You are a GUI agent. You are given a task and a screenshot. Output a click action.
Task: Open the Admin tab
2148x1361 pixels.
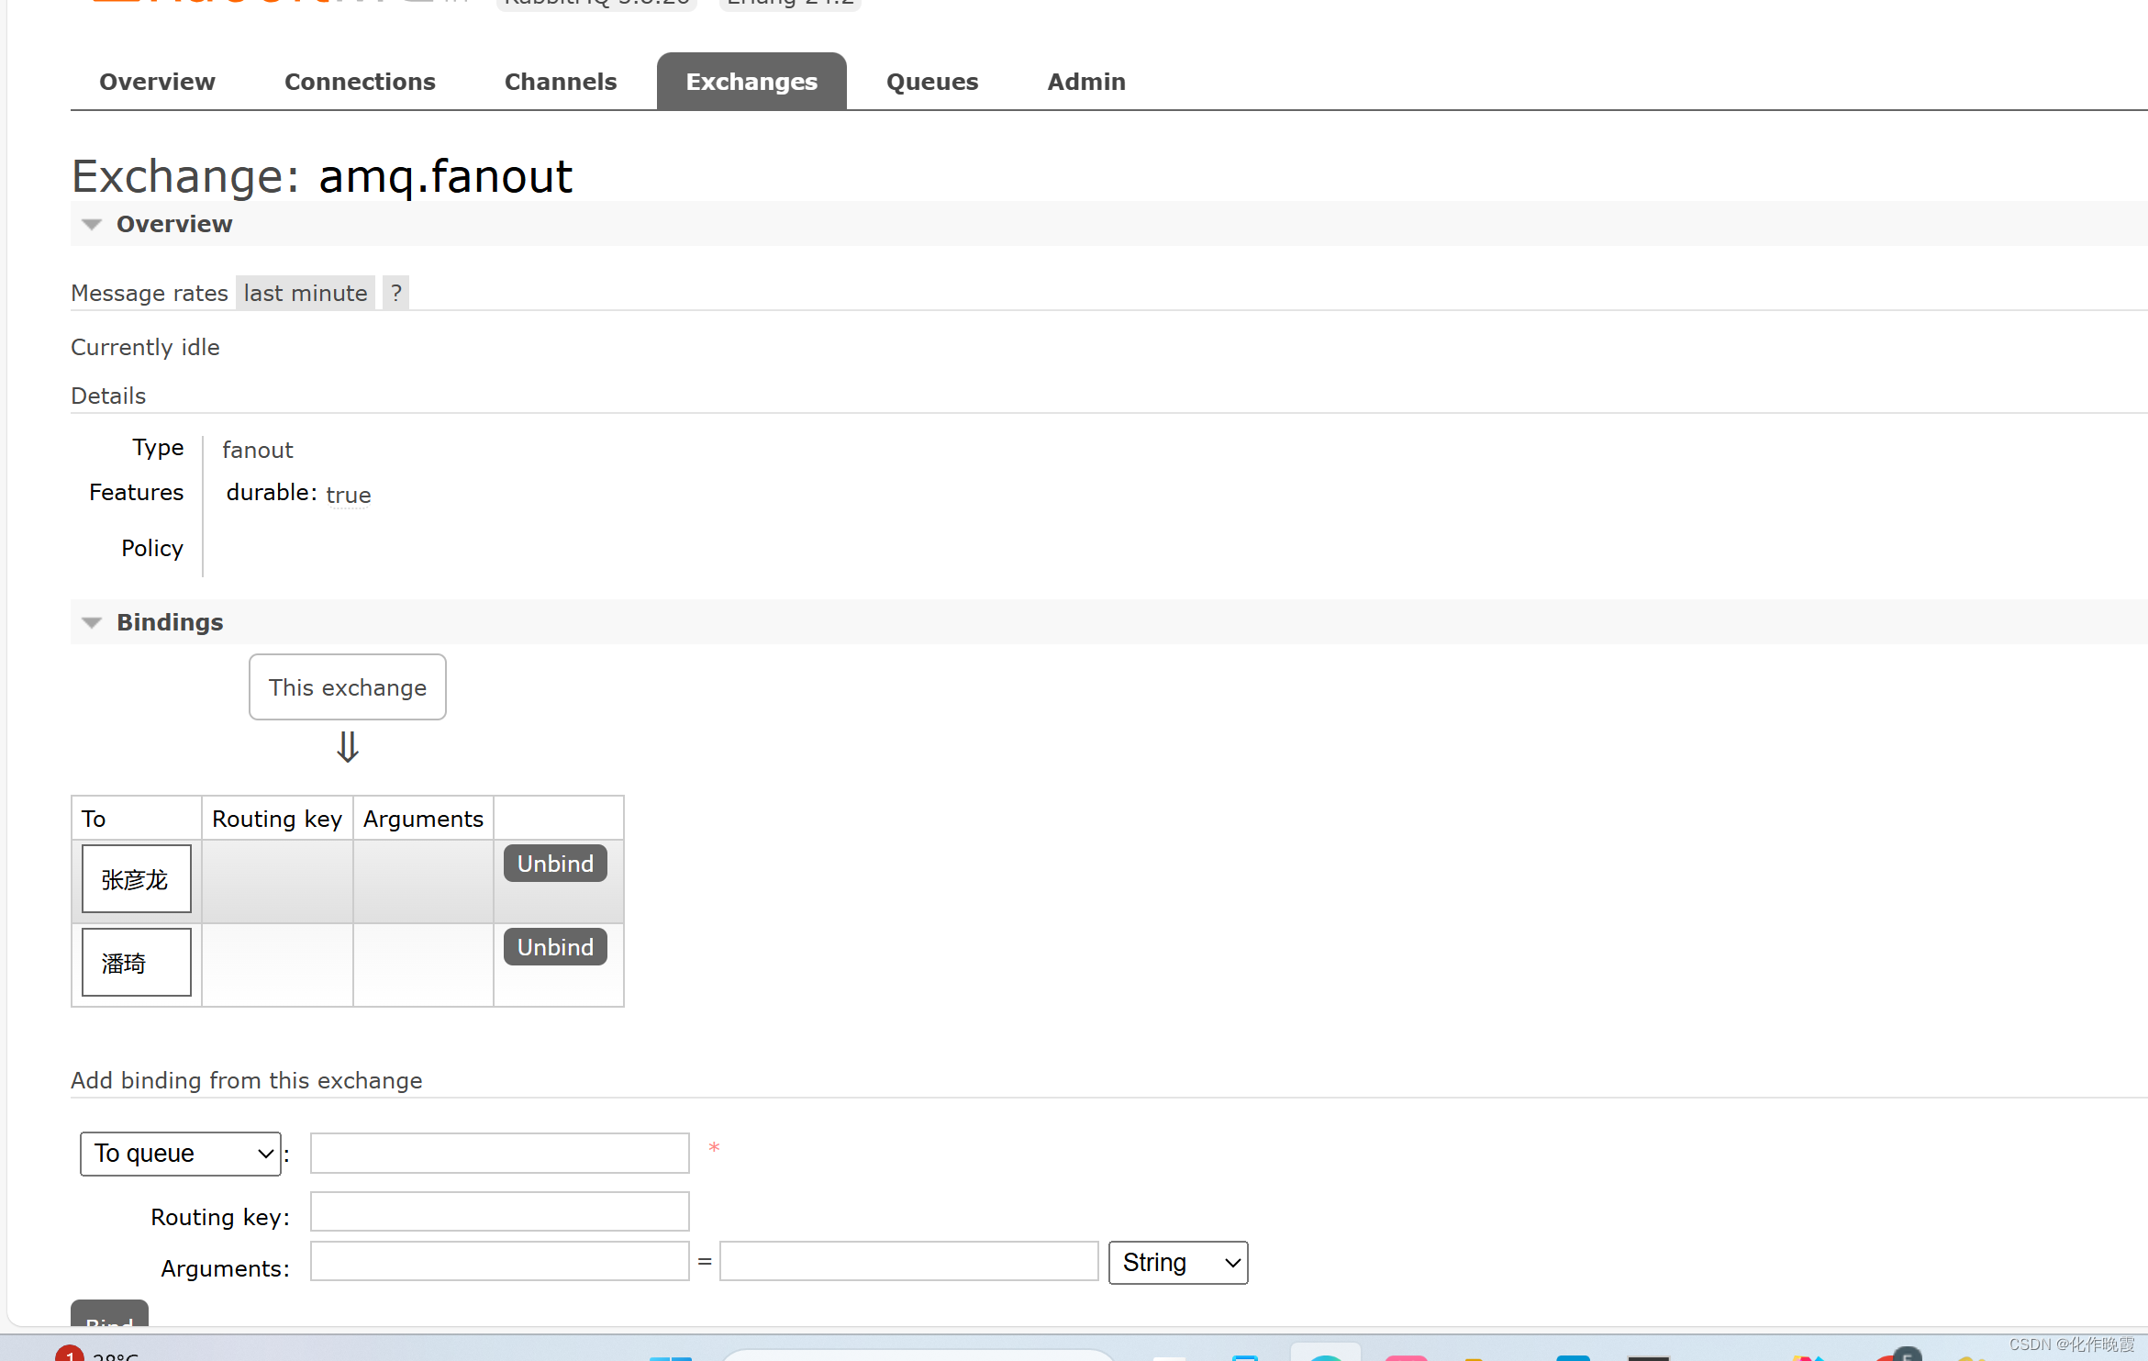pos(1085,82)
